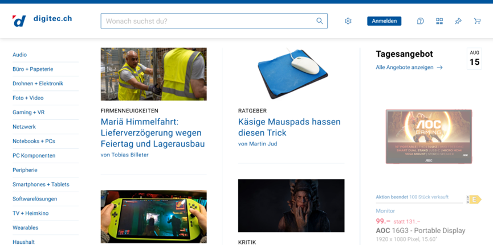Image resolution: width=493 pixels, height=245 pixels.
Task: Open the pin watchlist icon
Action: (x=458, y=21)
